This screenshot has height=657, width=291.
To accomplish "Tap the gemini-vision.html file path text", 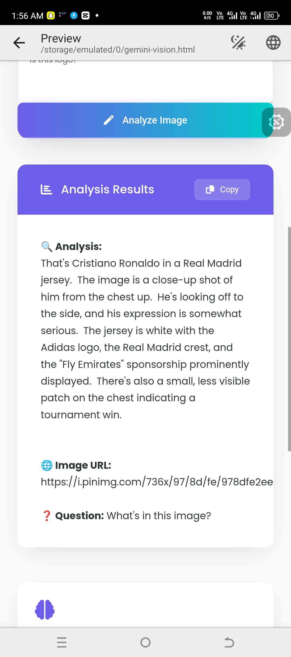I will click(x=118, y=50).
